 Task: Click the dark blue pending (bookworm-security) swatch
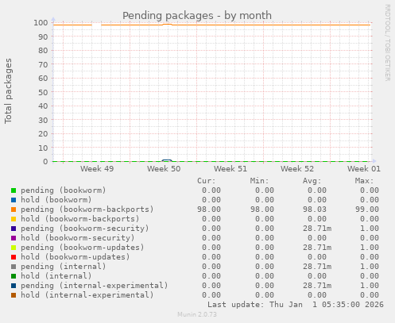tap(14, 229)
